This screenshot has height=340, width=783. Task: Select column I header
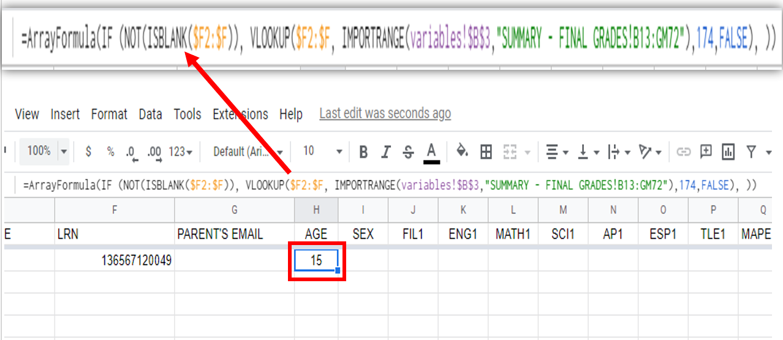click(363, 210)
